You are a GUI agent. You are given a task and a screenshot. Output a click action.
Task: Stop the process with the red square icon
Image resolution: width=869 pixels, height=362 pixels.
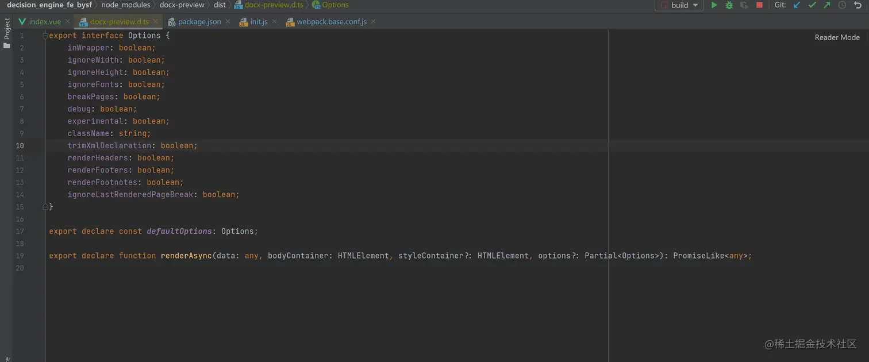(759, 5)
